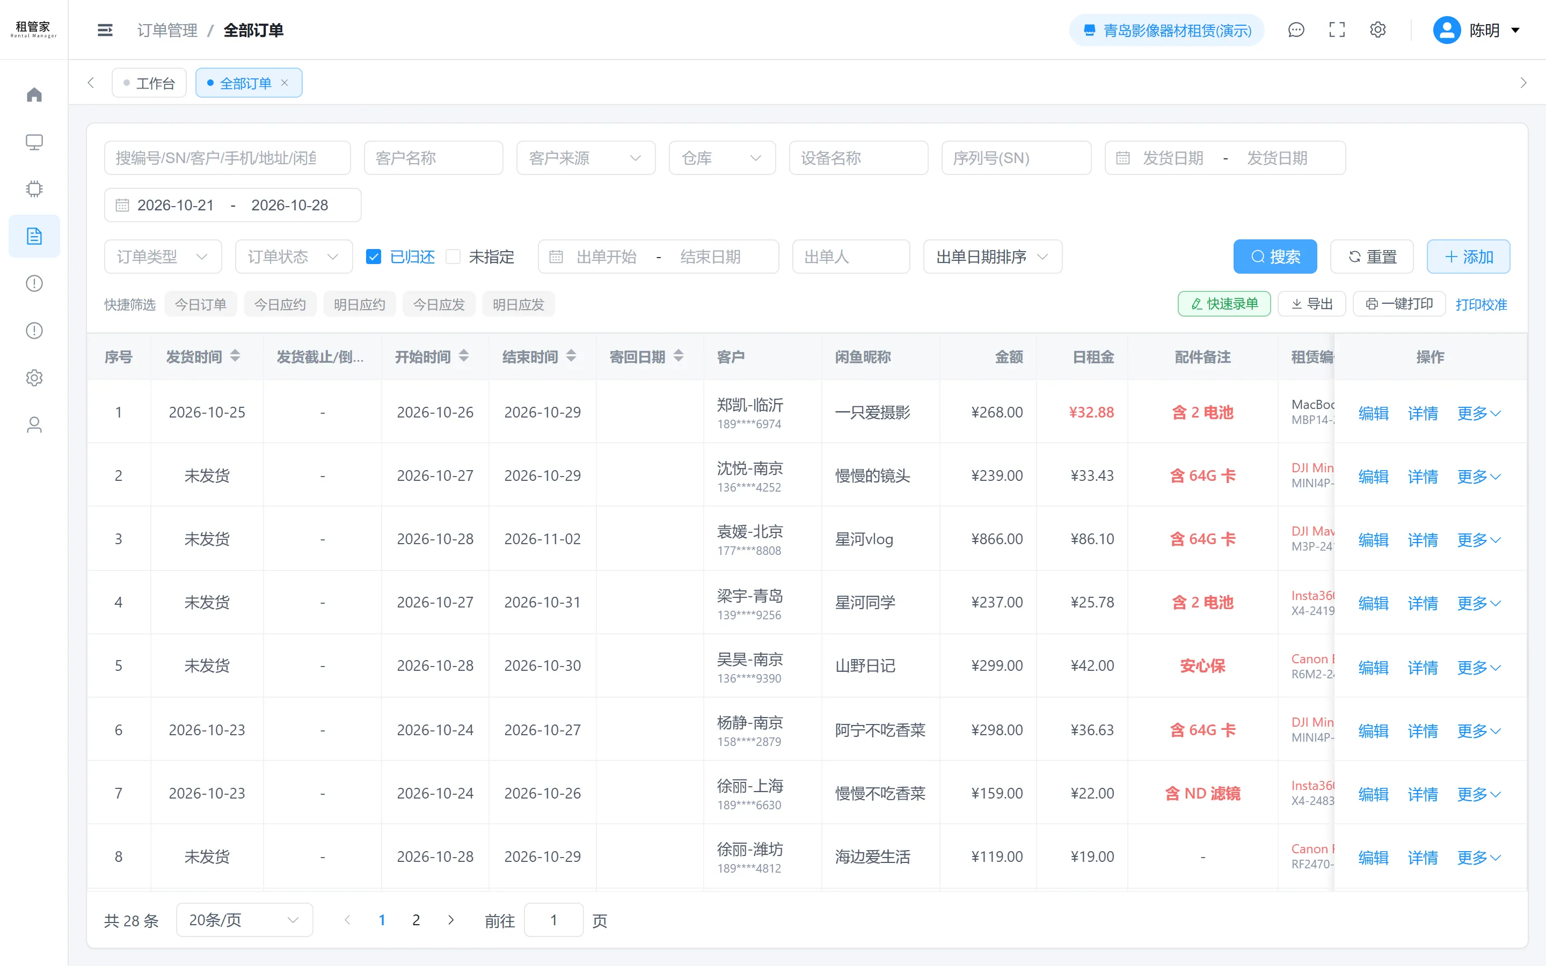Check the 未指定 checkbox
Viewport: 1546px width, 966px height.
[453, 257]
